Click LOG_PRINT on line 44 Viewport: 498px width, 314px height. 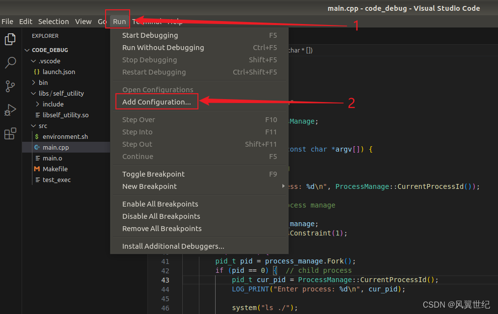click(x=250, y=289)
